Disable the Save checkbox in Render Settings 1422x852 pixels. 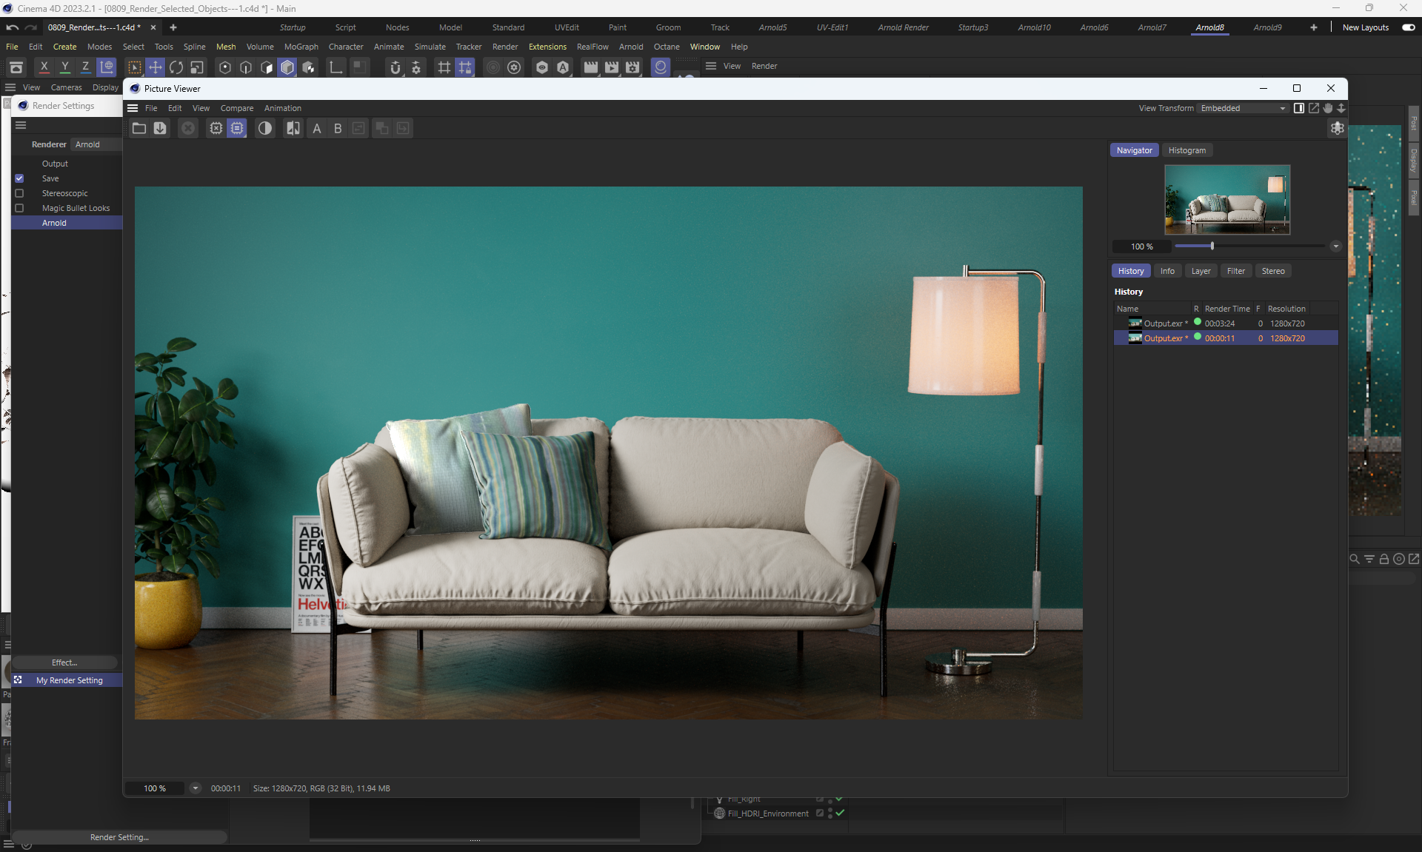click(x=19, y=178)
